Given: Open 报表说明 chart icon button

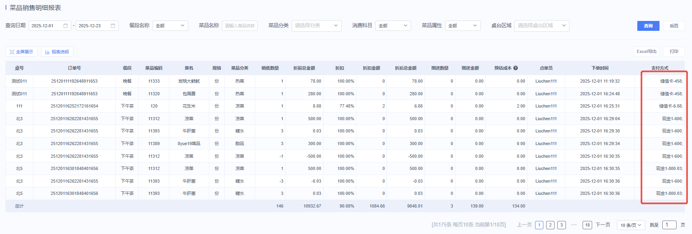Looking at the screenshot, I should (57, 52).
